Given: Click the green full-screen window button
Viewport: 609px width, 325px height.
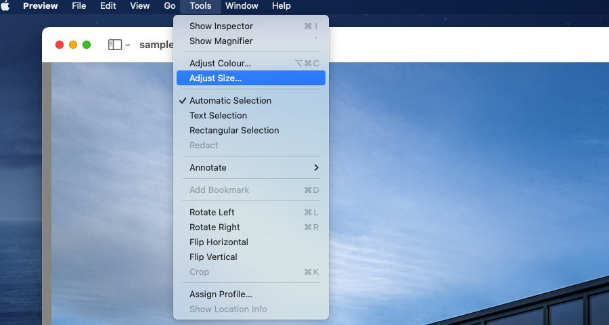Looking at the screenshot, I should point(87,45).
